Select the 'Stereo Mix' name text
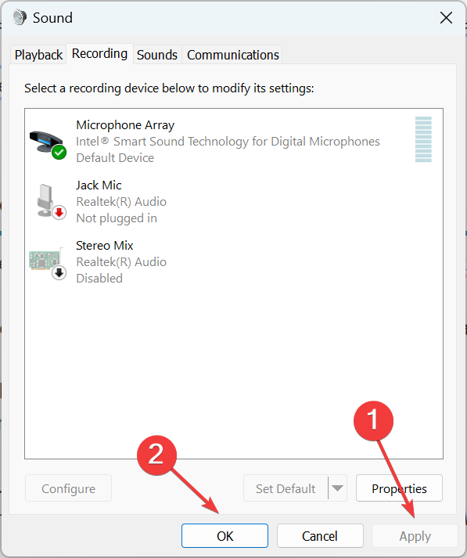The height and width of the screenshot is (558, 467). click(x=105, y=245)
